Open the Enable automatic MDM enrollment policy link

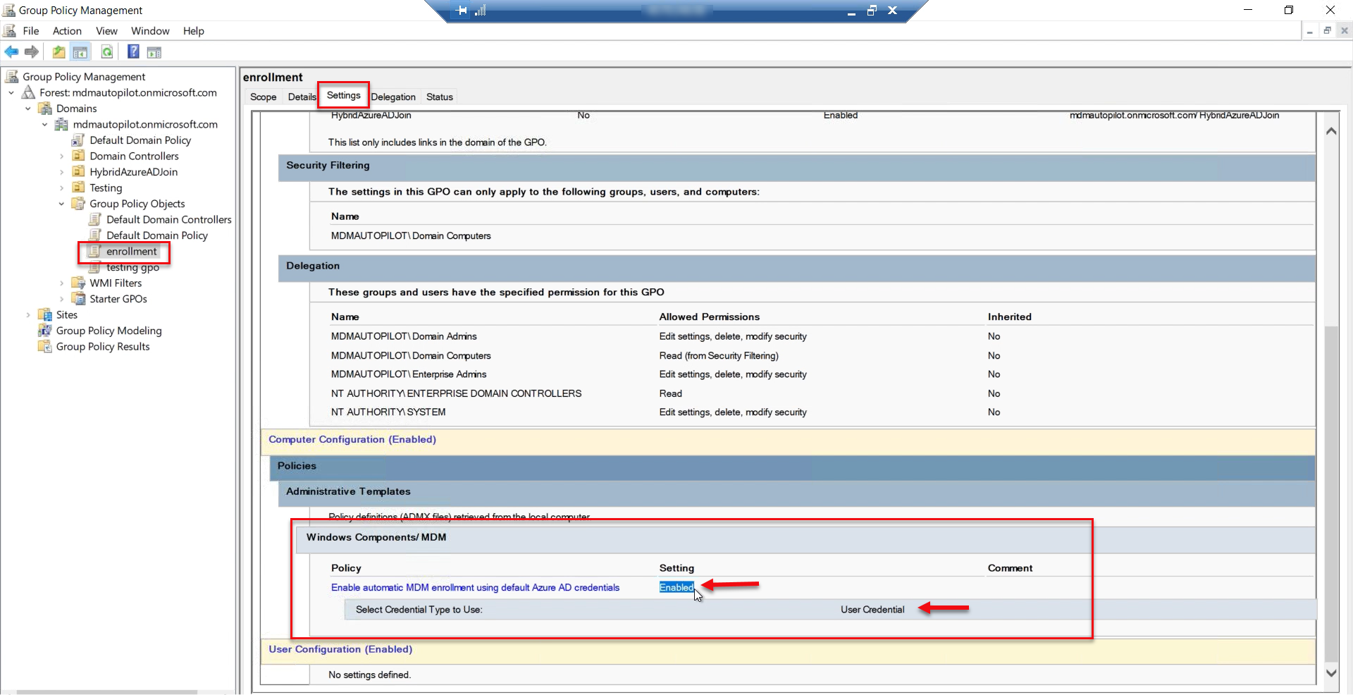475,587
